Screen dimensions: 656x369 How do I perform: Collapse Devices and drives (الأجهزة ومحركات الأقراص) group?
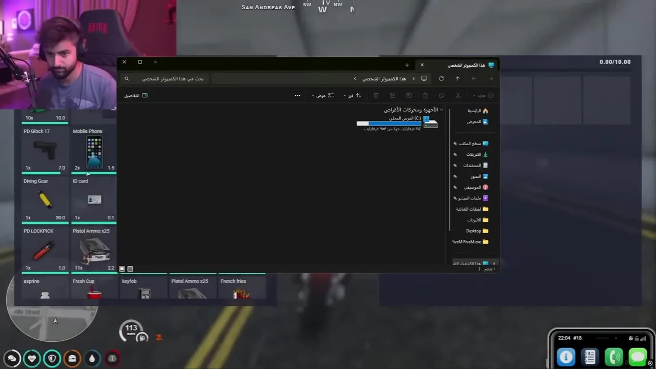point(441,110)
